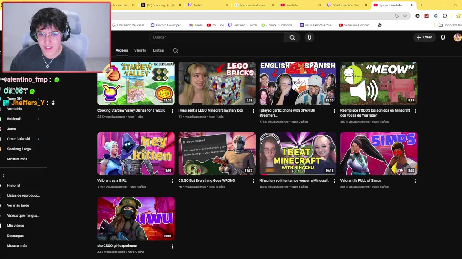This screenshot has height=259, width=462.
Task: Activate voice search microphone icon
Action: [x=309, y=37]
